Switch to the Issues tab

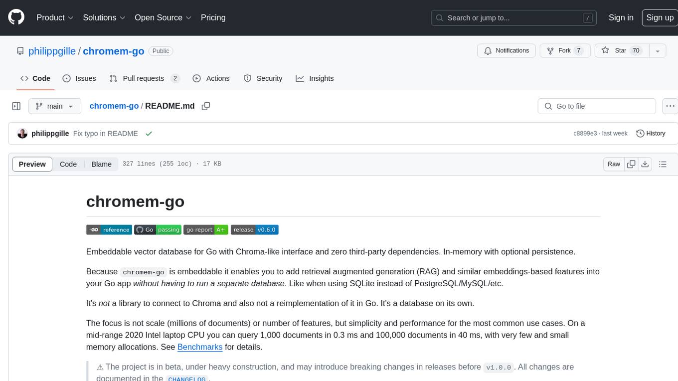click(x=79, y=78)
